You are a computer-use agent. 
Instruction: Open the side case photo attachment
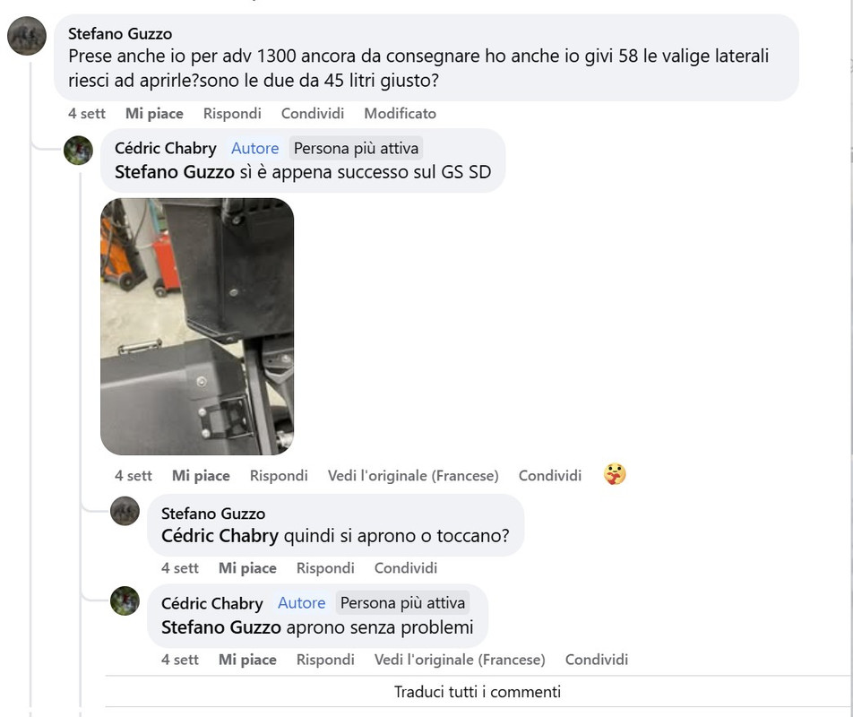(197, 326)
